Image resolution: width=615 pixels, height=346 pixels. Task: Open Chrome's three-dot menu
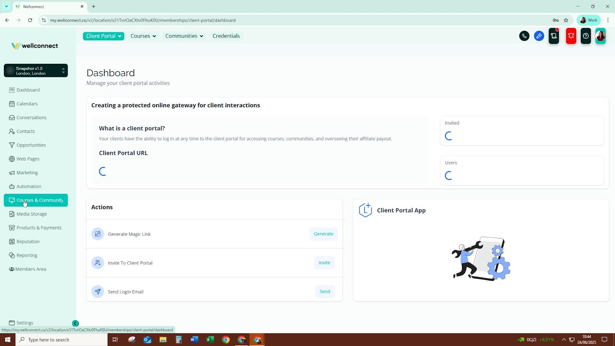608,20
